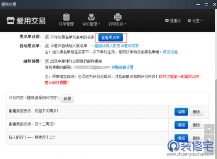Open the 预警邮箱设置 link
Viewport: 217px width, 159px height.
click(x=122, y=67)
